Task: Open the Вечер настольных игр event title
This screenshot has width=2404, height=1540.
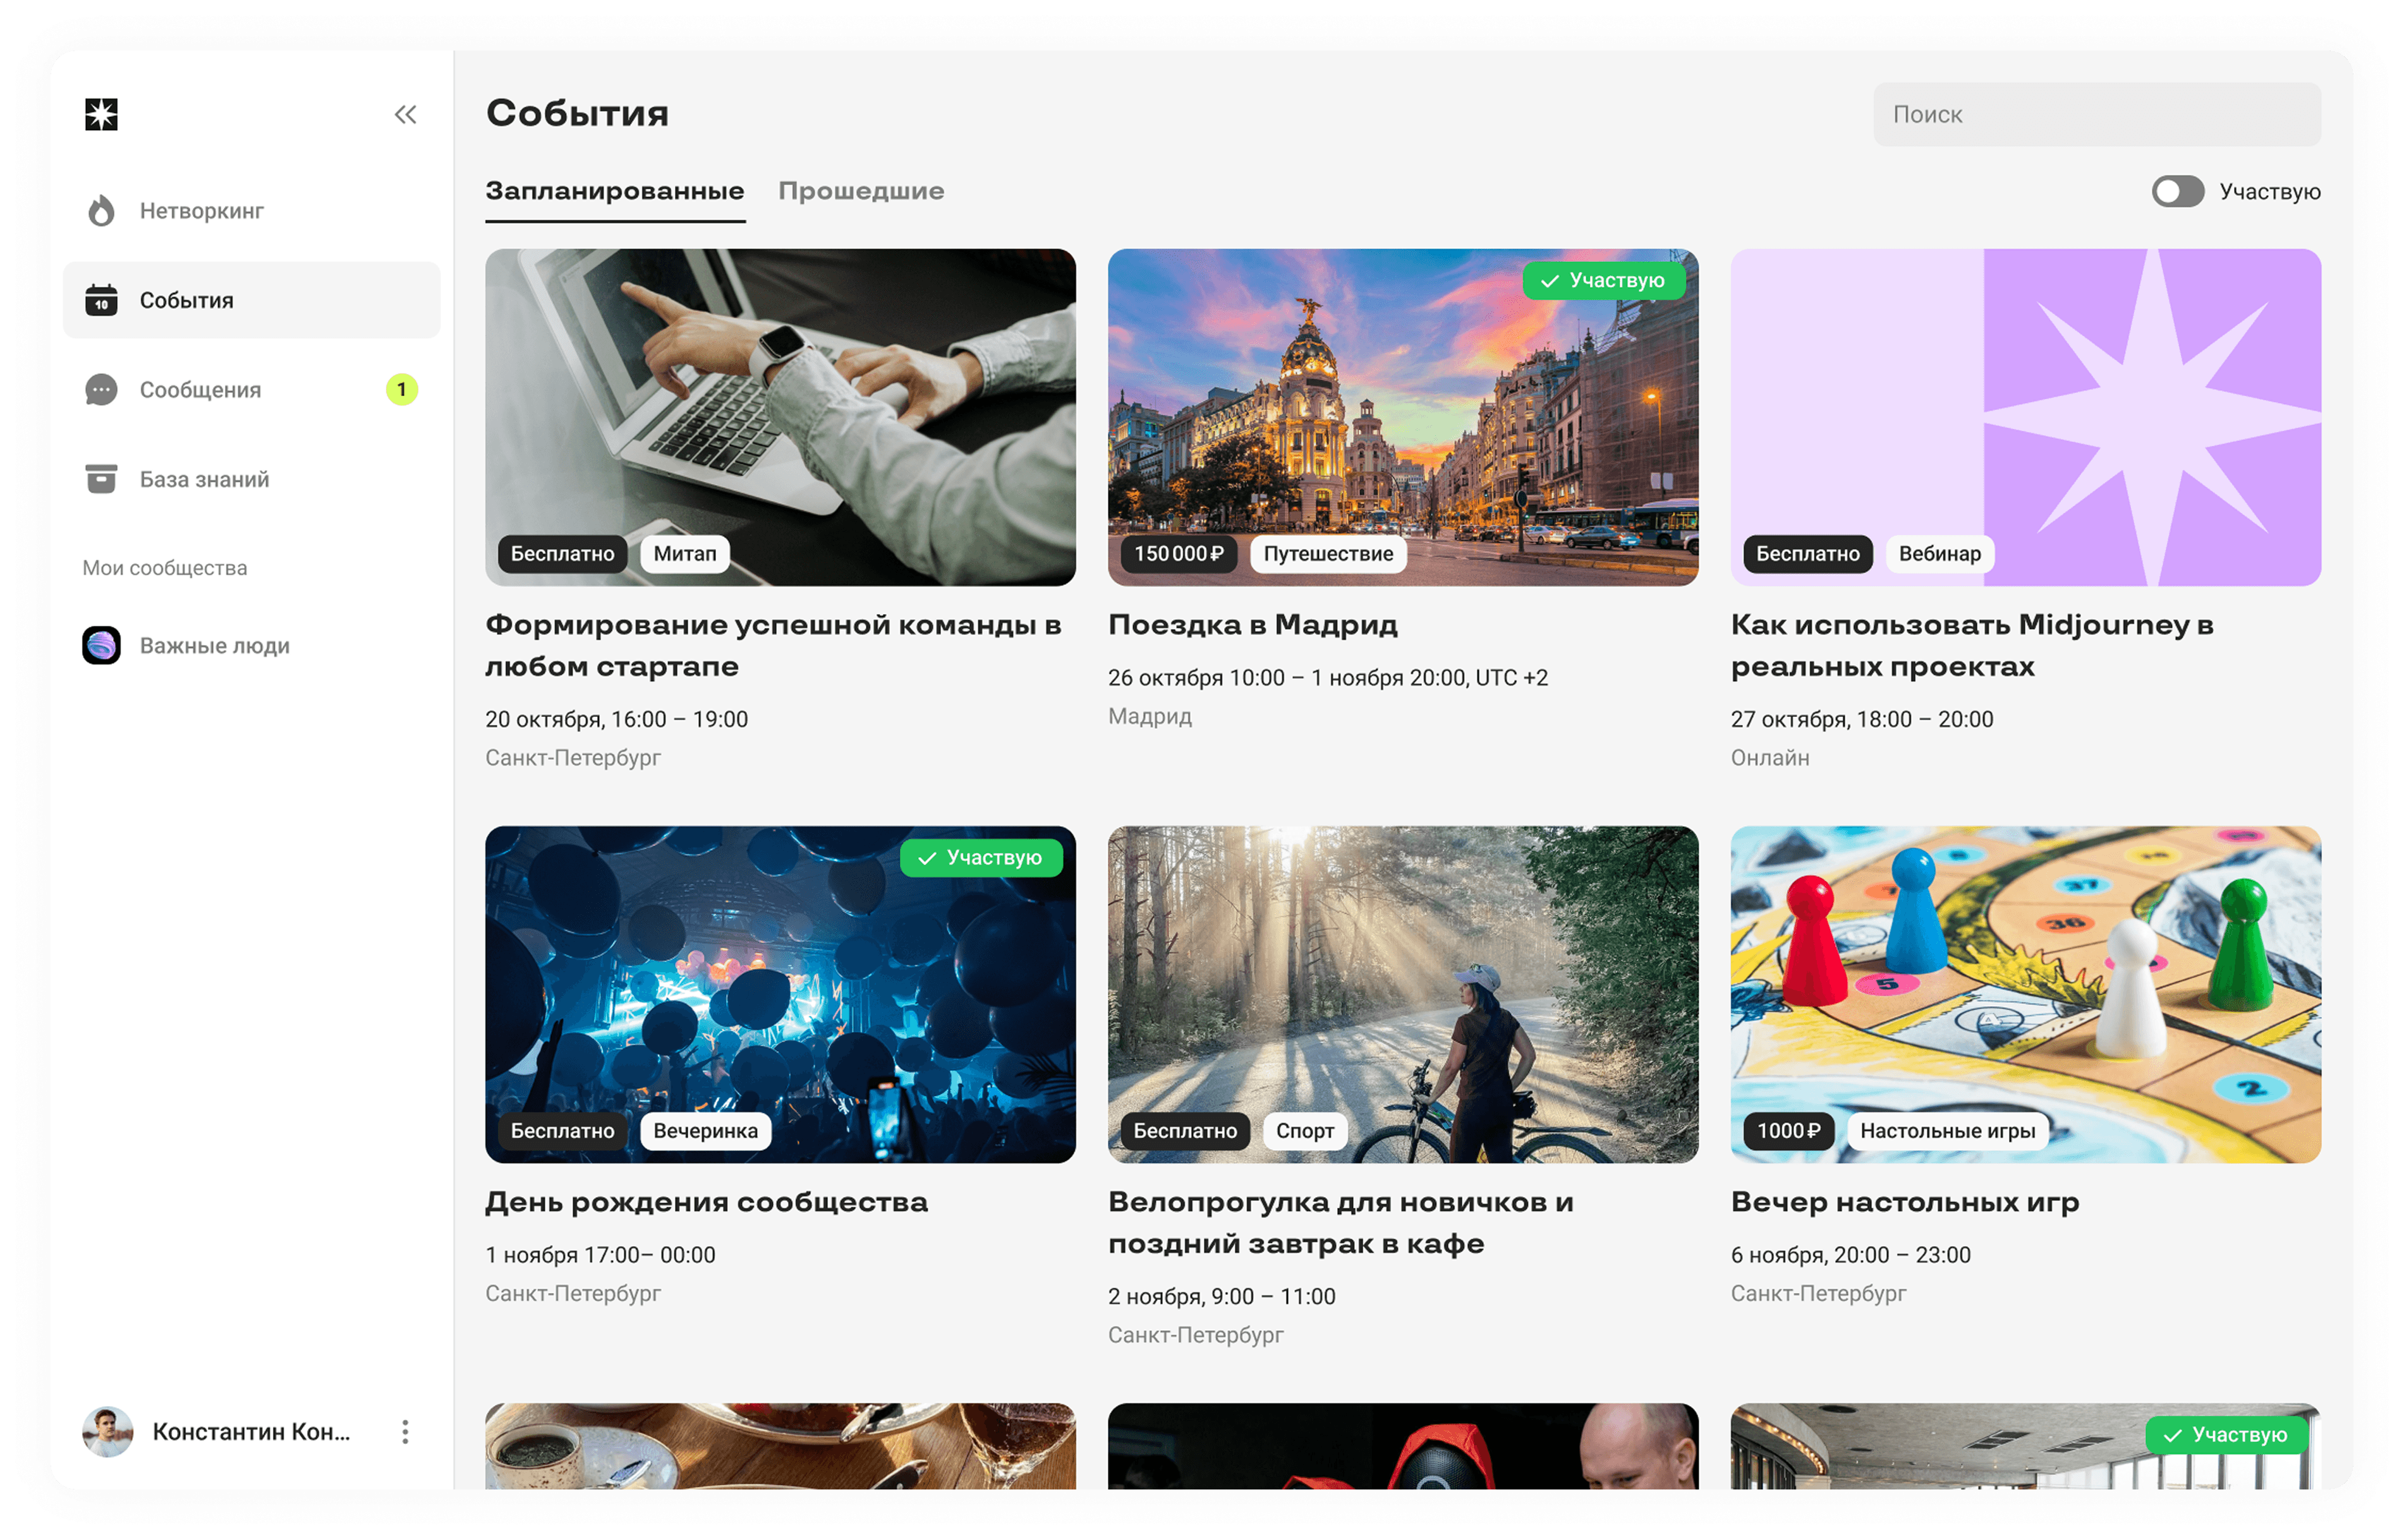Action: click(x=1905, y=1202)
